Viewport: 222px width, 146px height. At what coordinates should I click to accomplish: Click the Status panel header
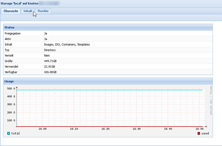108,27
